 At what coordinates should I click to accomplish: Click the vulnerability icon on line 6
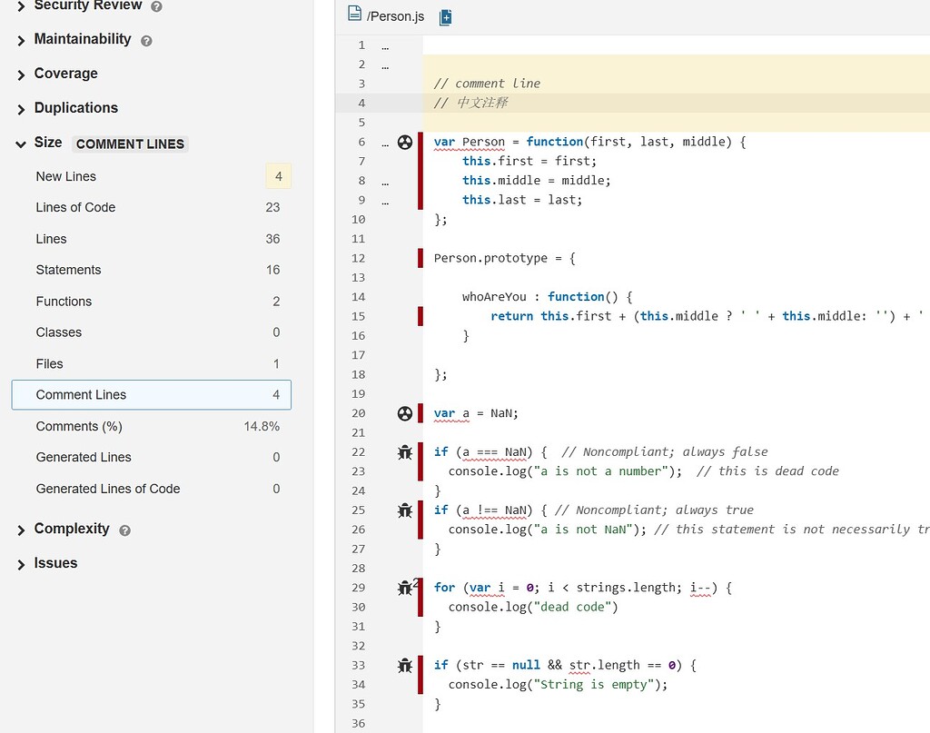click(x=405, y=142)
